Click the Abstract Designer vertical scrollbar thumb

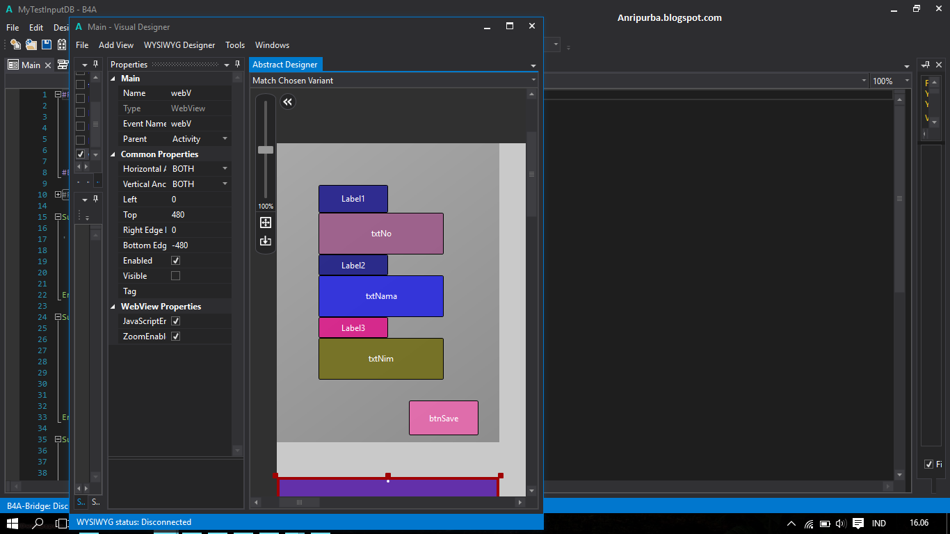[532, 174]
